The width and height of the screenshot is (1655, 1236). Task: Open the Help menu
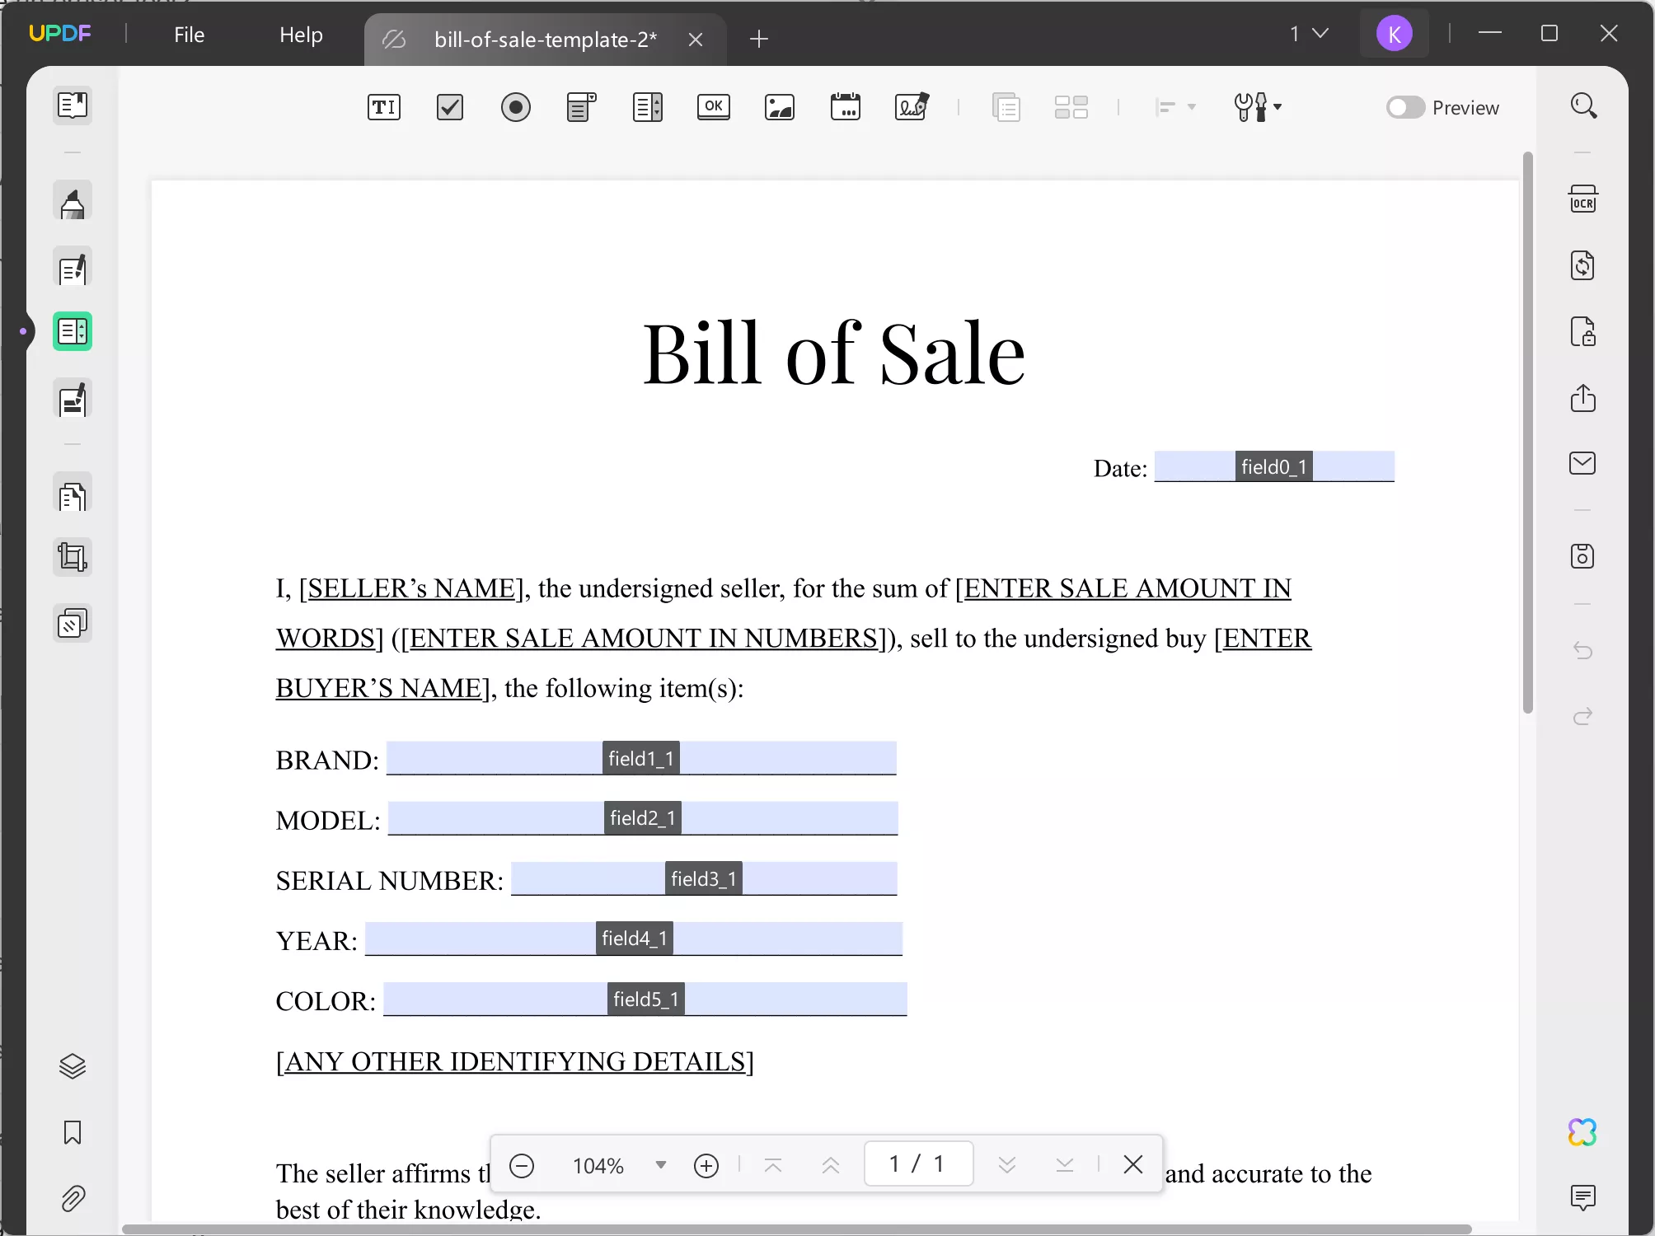[x=301, y=35]
